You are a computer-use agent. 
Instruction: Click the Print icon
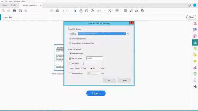[15, 11]
